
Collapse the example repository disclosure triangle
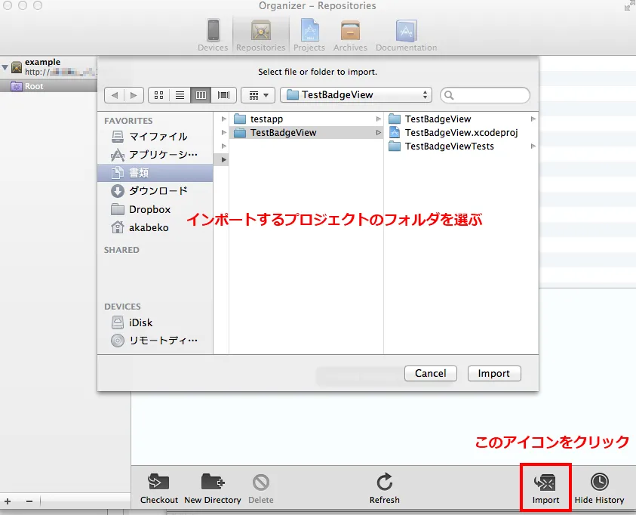(5, 67)
